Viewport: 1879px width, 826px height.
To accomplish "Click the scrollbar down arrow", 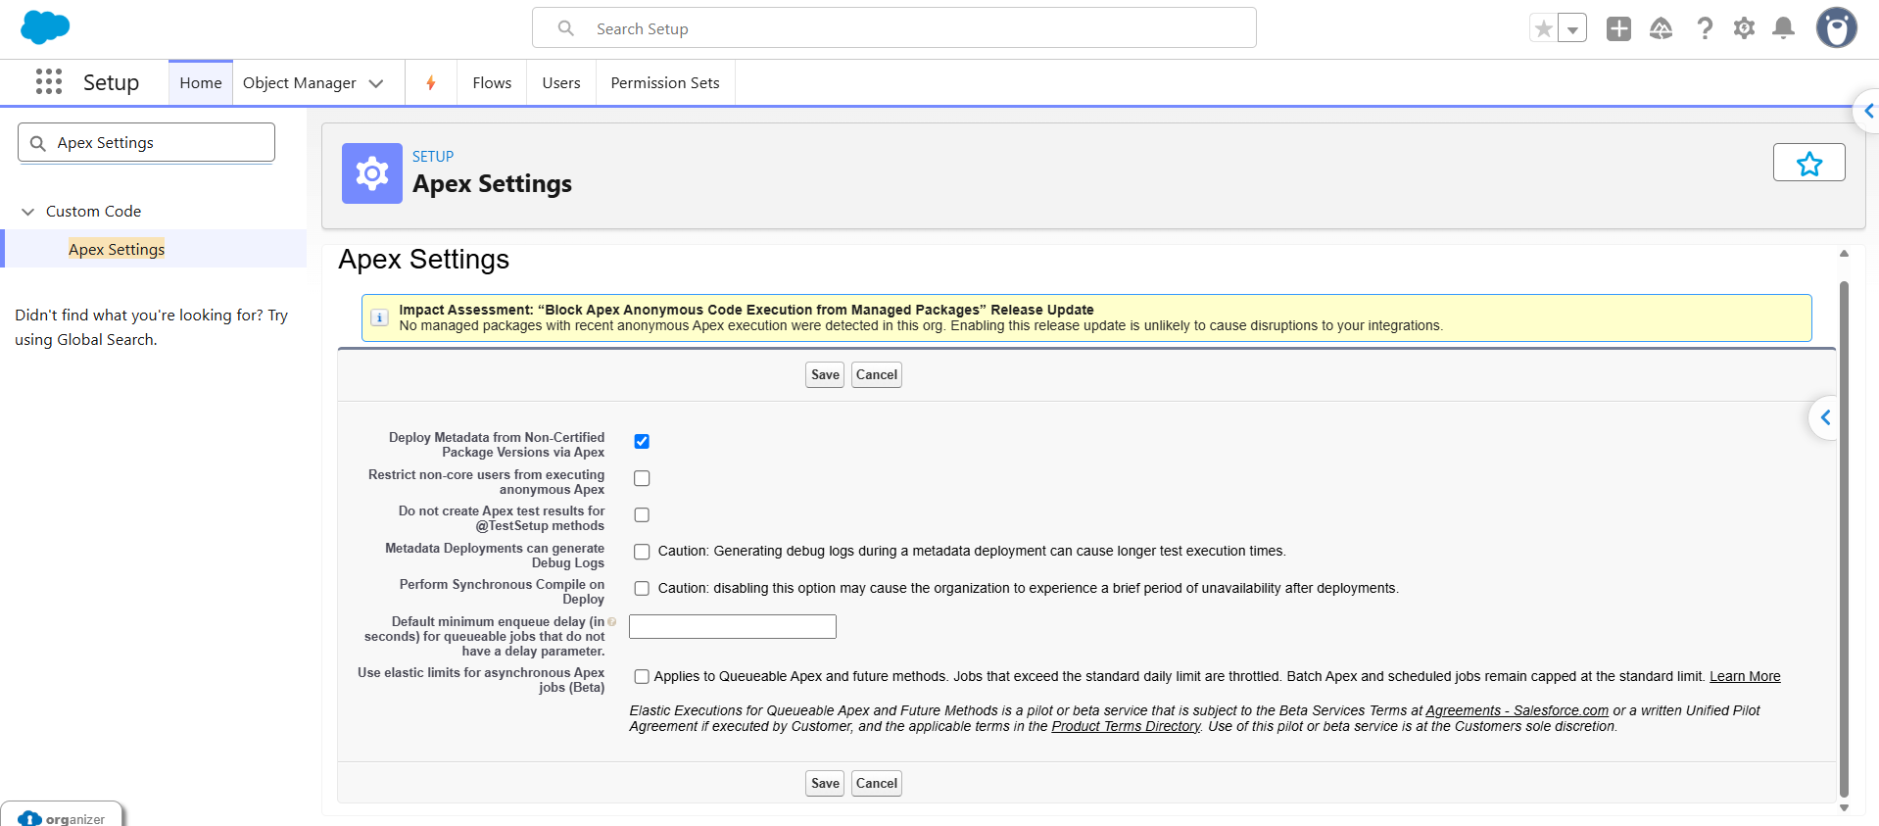I will [x=1844, y=808].
